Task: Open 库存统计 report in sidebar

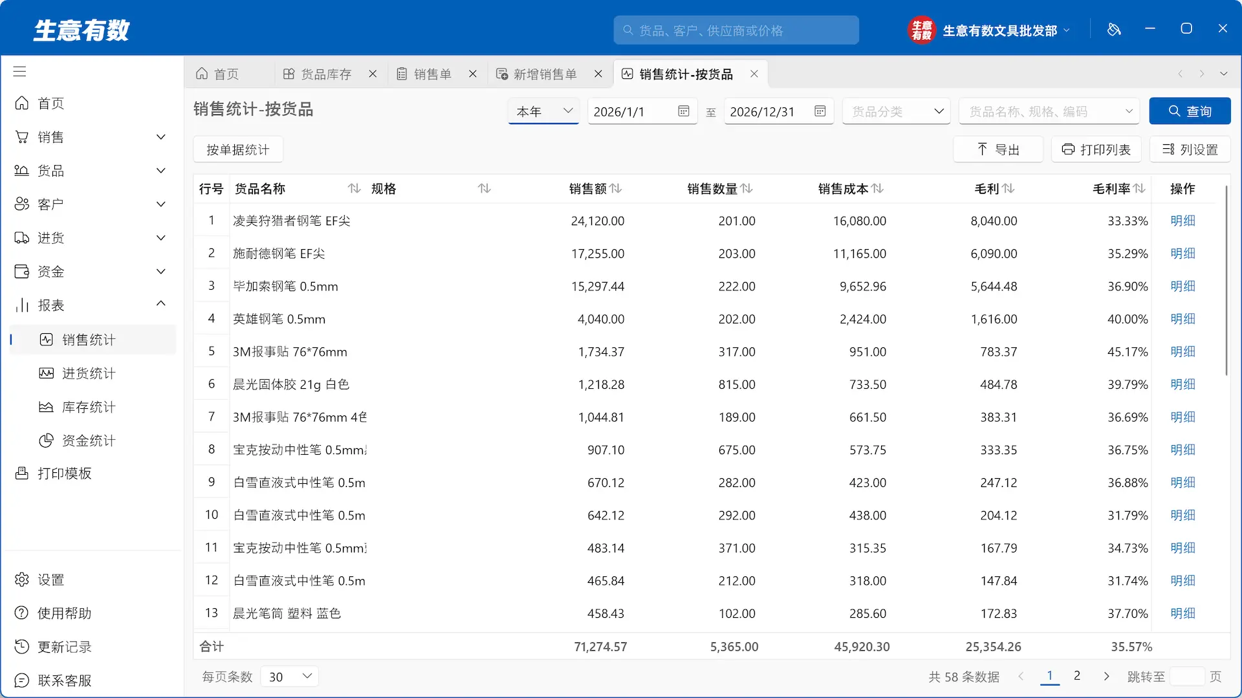Action: 89,407
